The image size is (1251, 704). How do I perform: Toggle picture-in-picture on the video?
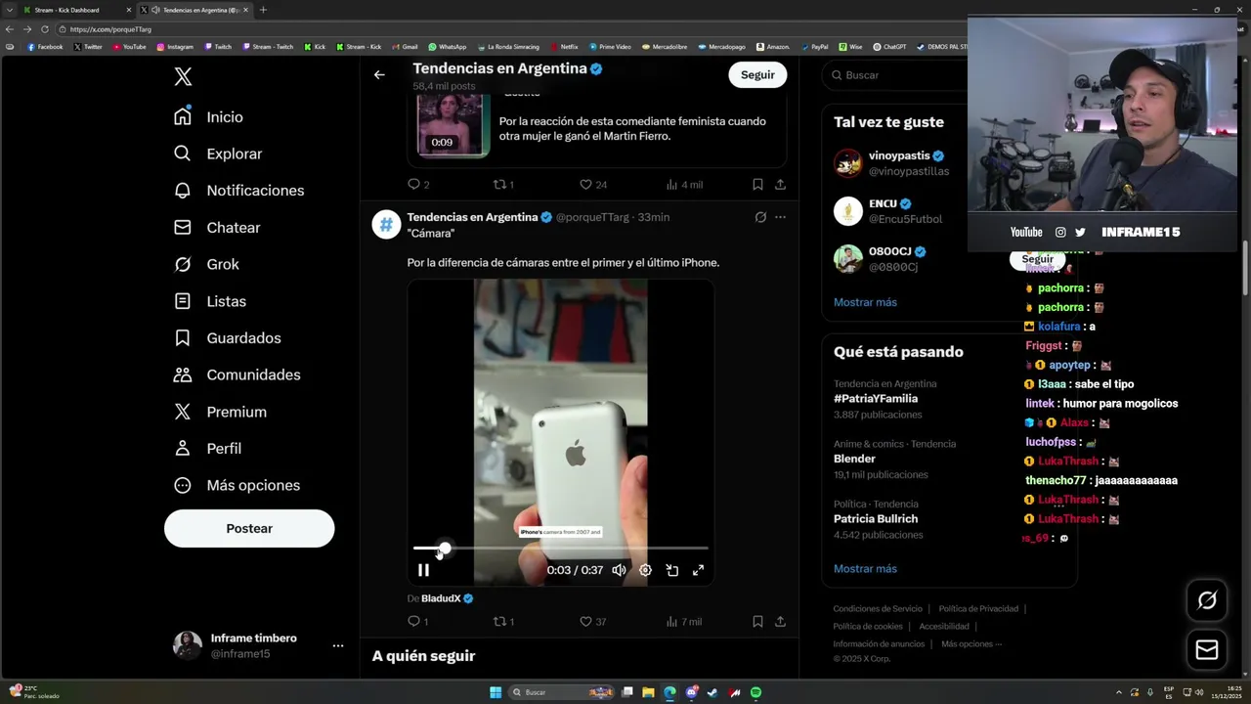pyautogui.click(x=672, y=570)
